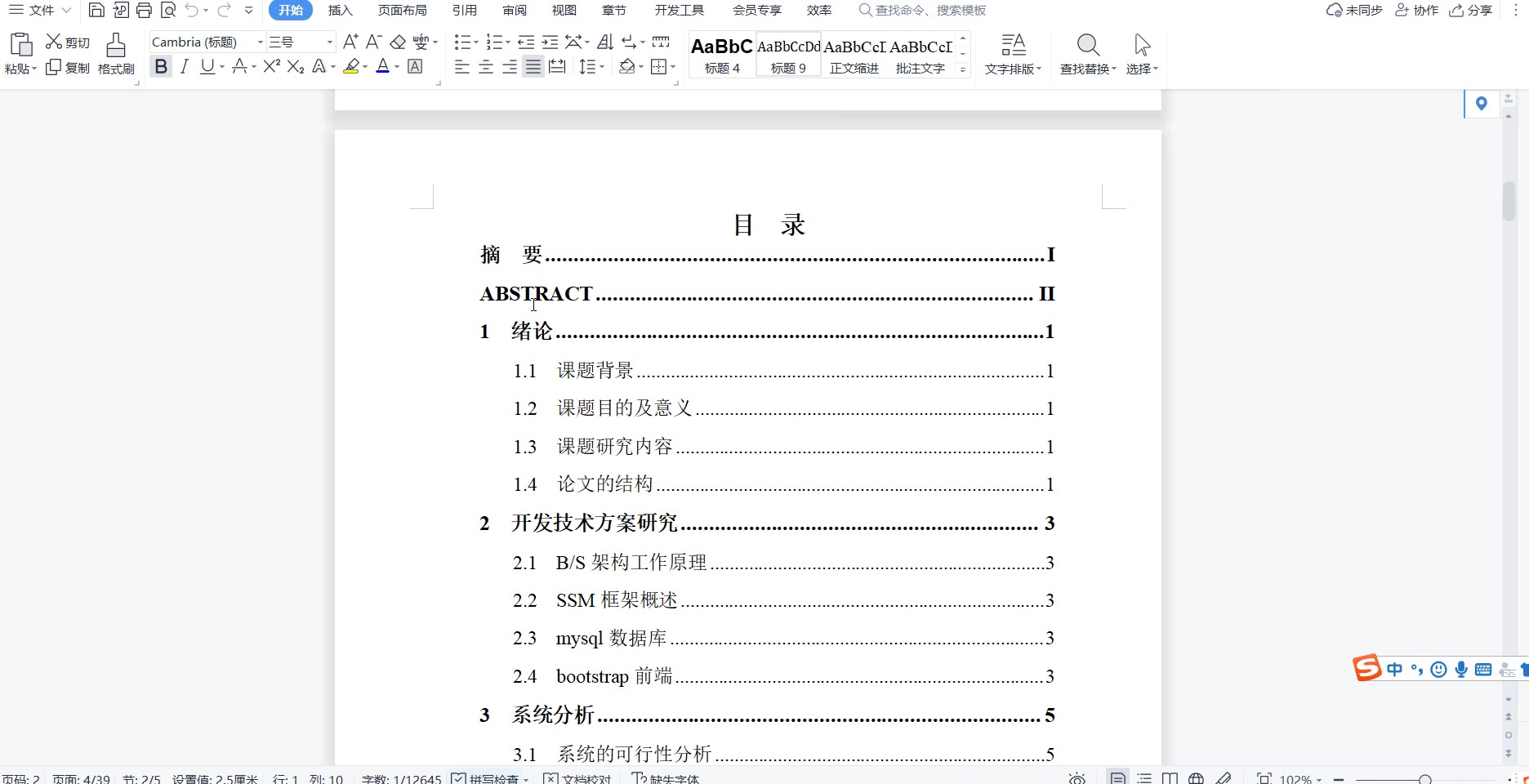
Task: Copy the selection with 复制
Action: 68,68
